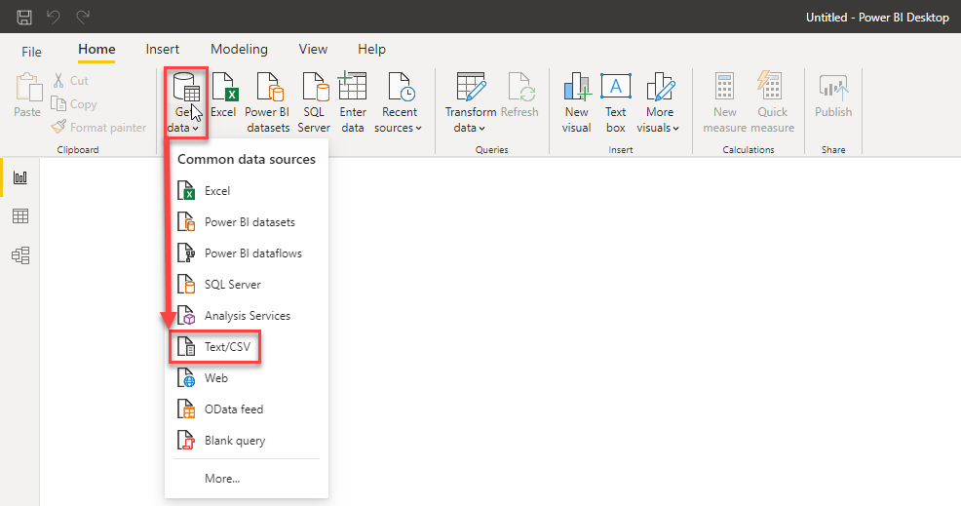Click the Get data cylinder icon
The width and height of the screenshot is (961, 506).
click(x=186, y=88)
